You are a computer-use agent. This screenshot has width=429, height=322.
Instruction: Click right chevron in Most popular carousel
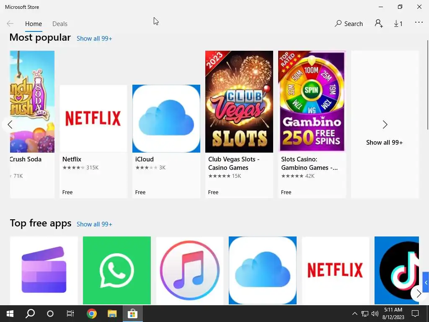385,125
